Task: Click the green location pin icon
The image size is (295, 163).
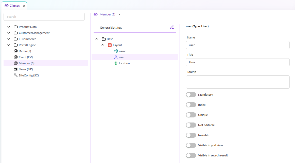Action: [x=116, y=63]
